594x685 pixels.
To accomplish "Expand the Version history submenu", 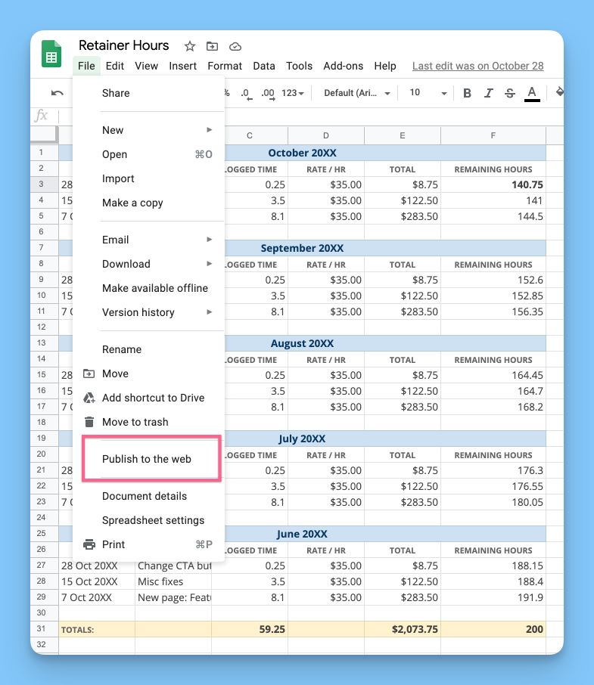I will pyautogui.click(x=148, y=312).
